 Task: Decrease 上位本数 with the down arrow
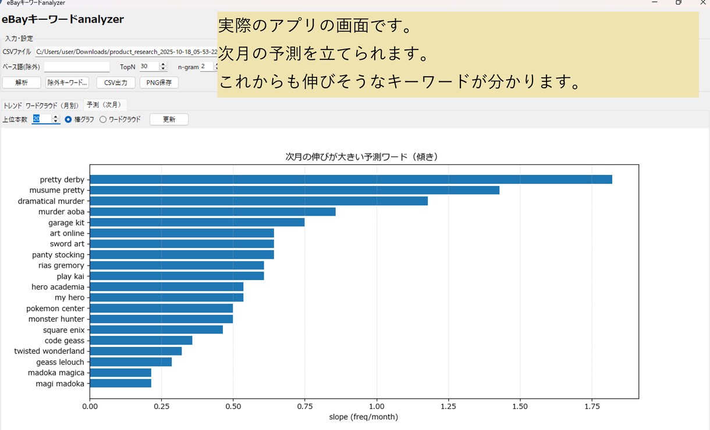pyautogui.click(x=56, y=121)
